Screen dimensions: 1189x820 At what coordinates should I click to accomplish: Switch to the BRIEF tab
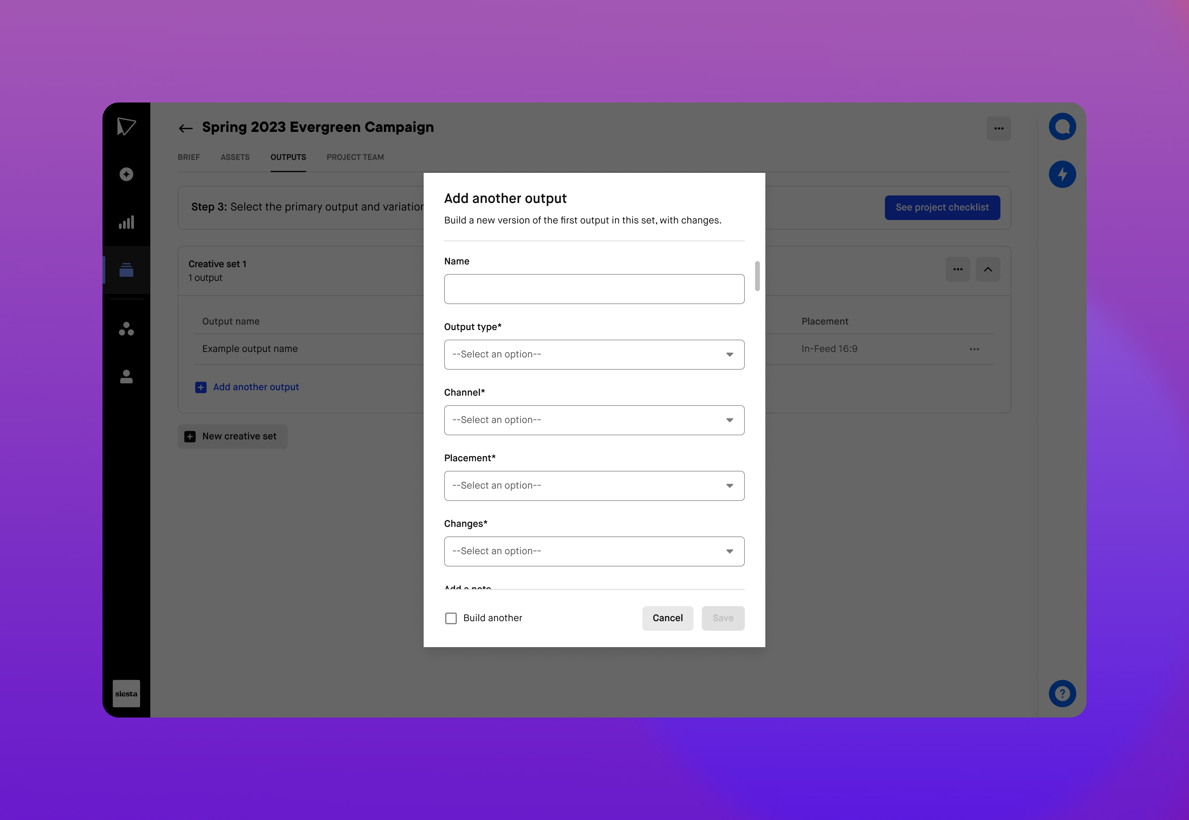coord(189,156)
